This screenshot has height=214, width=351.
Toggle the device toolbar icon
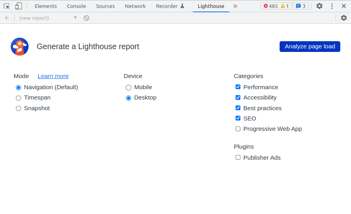click(x=18, y=6)
